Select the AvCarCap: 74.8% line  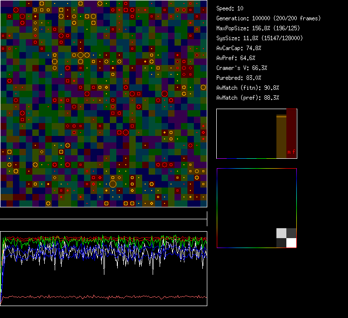[x=239, y=48]
